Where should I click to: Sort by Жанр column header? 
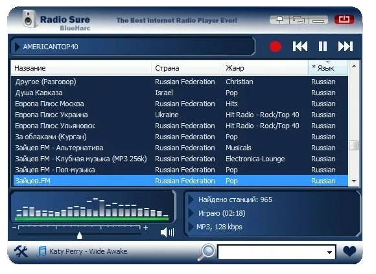(x=265, y=68)
